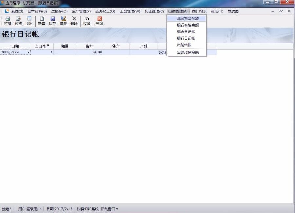The height and width of the screenshot is (213, 295).
Task: Click the application logo icon in the menu bar
Action: (x=7, y=11)
